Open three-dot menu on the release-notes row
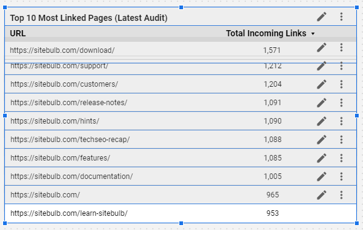This screenshot has width=363, height=230. point(341,103)
